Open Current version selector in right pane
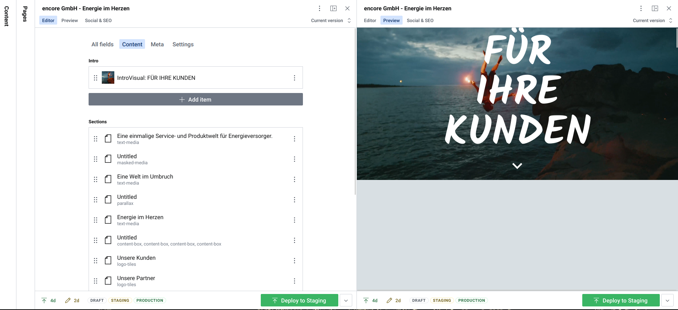The height and width of the screenshot is (310, 678). [x=653, y=20]
